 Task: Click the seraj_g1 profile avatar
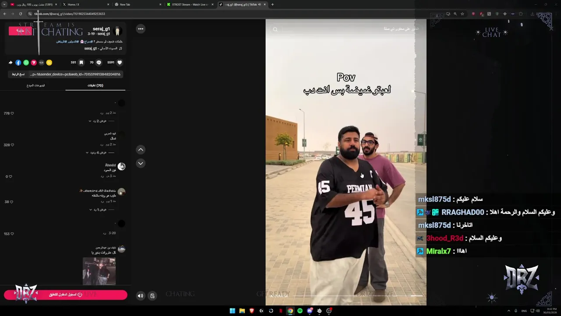117,31
